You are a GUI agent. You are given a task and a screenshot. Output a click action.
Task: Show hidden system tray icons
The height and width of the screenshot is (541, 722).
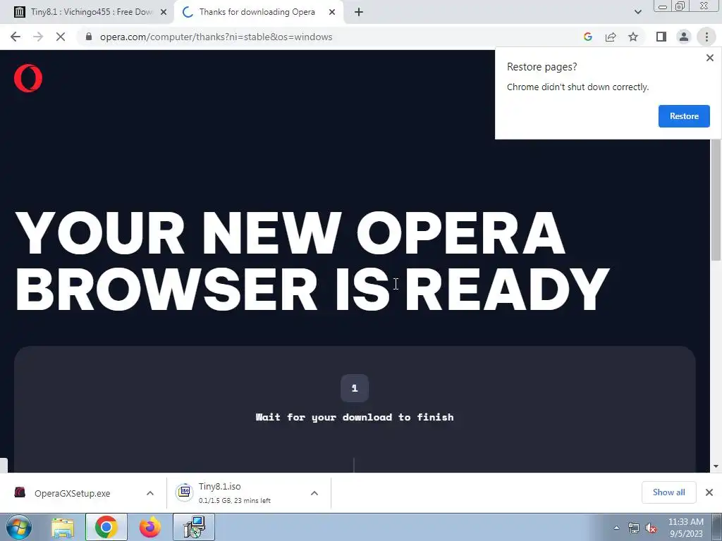pos(616,528)
